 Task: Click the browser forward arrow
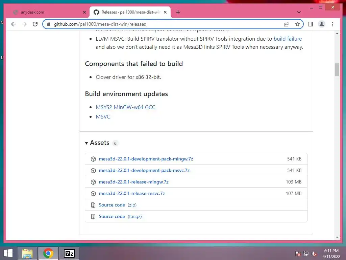tap(24, 24)
